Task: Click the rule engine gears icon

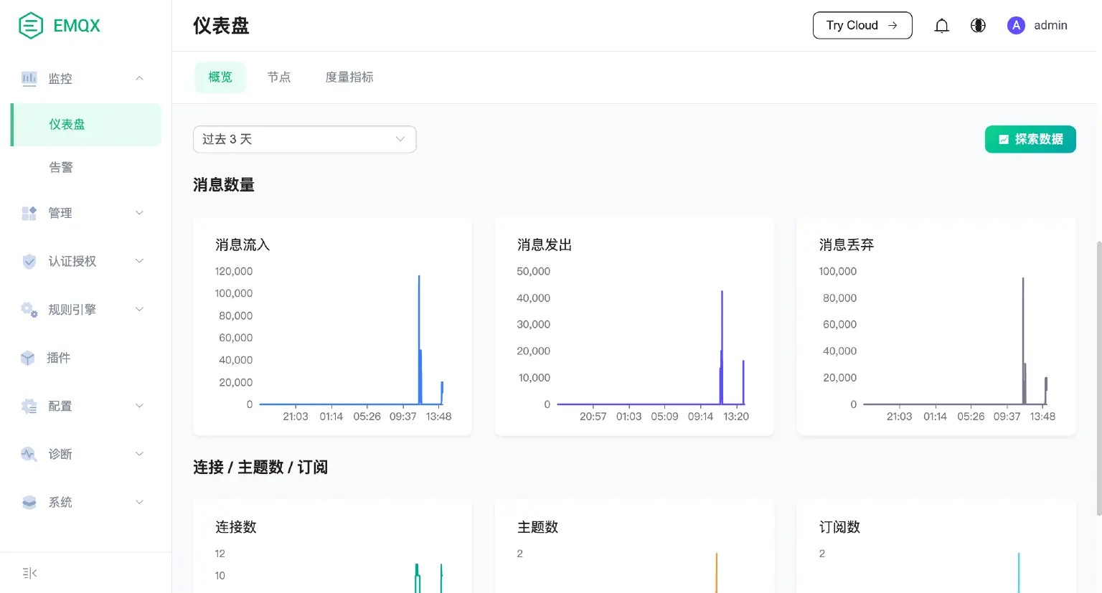Action: 29,310
